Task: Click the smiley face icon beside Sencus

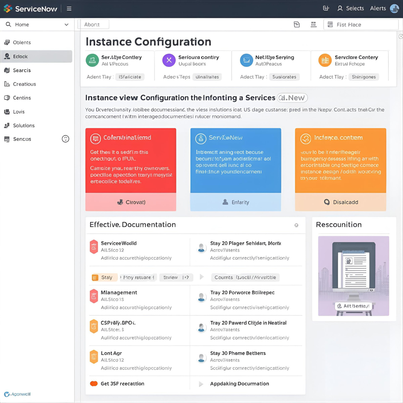Action: (65, 139)
